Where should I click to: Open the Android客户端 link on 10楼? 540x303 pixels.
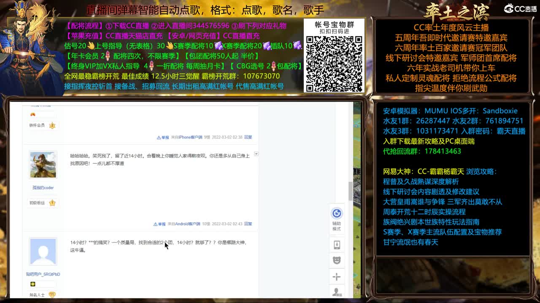click(188, 224)
